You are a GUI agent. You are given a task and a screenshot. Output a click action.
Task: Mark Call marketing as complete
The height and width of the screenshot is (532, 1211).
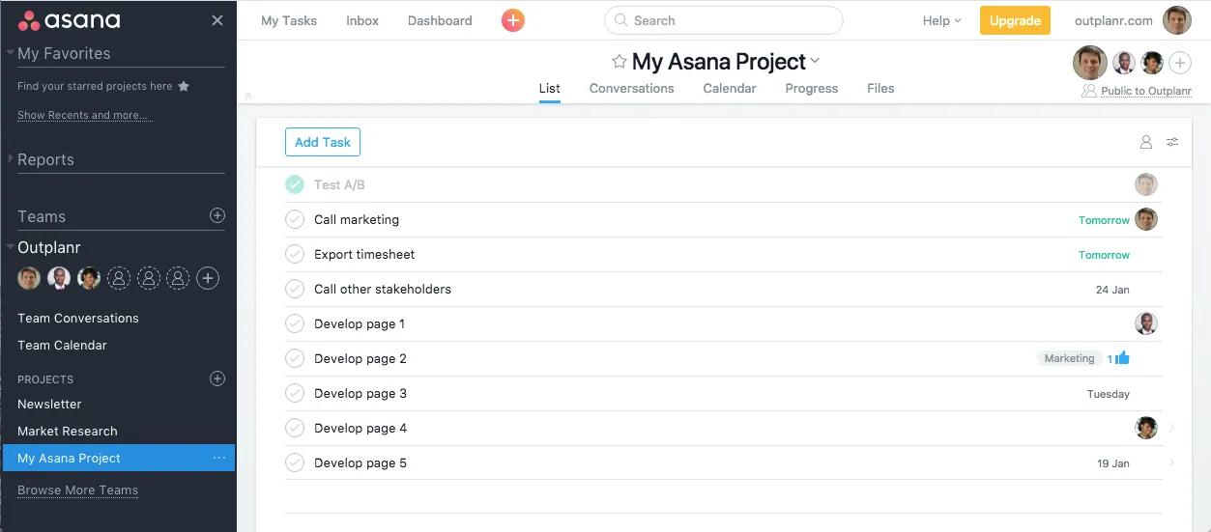click(295, 219)
